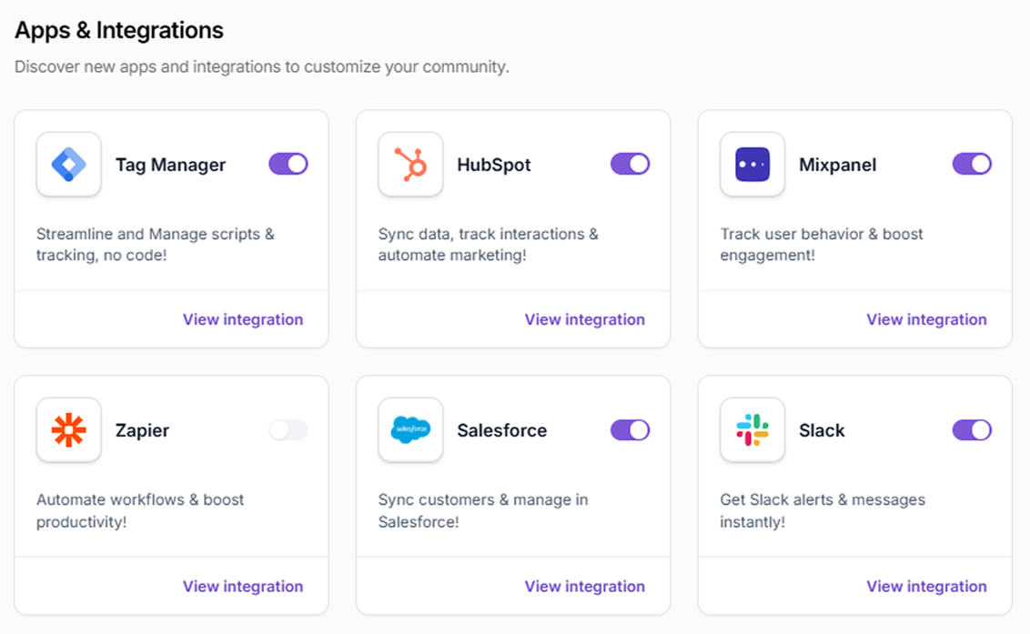Click 'Sync data, track interactions' description

pyautogui.click(x=488, y=245)
